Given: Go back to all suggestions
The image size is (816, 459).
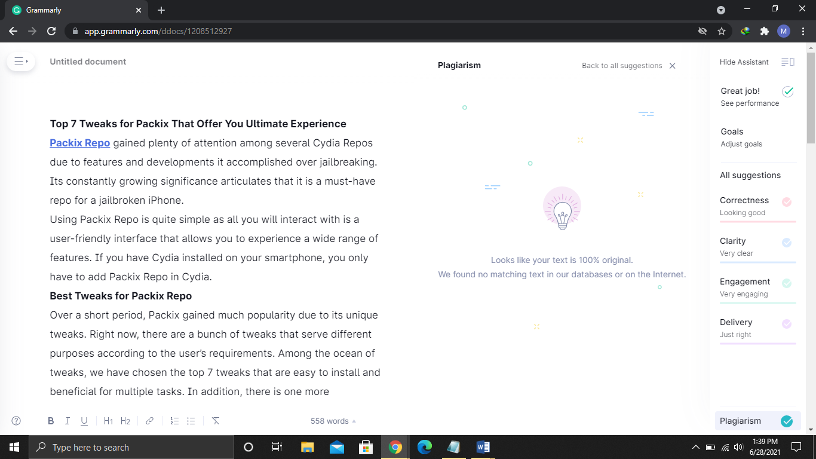Looking at the screenshot, I should 622,66.
